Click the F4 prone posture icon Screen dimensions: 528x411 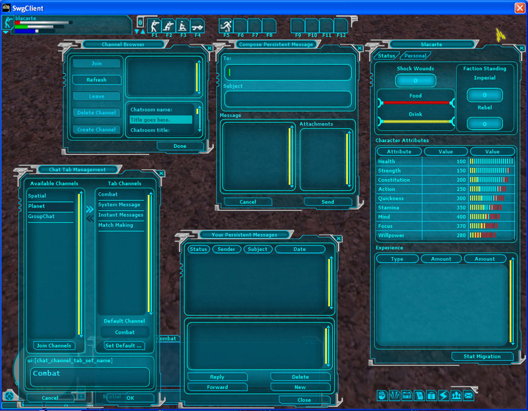197,26
